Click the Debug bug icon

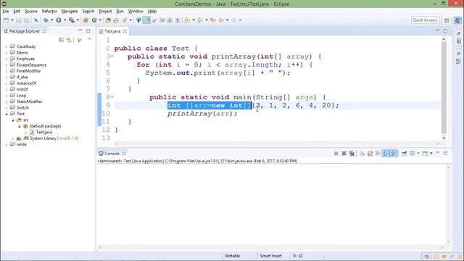[46, 20]
